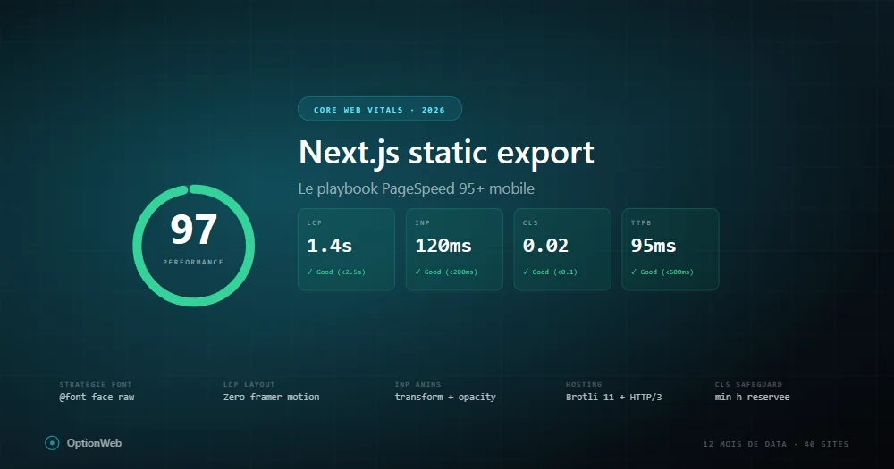Screen dimensions: 894x469
Task: Click the Zero framer-motion text
Action: tap(272, 398)
